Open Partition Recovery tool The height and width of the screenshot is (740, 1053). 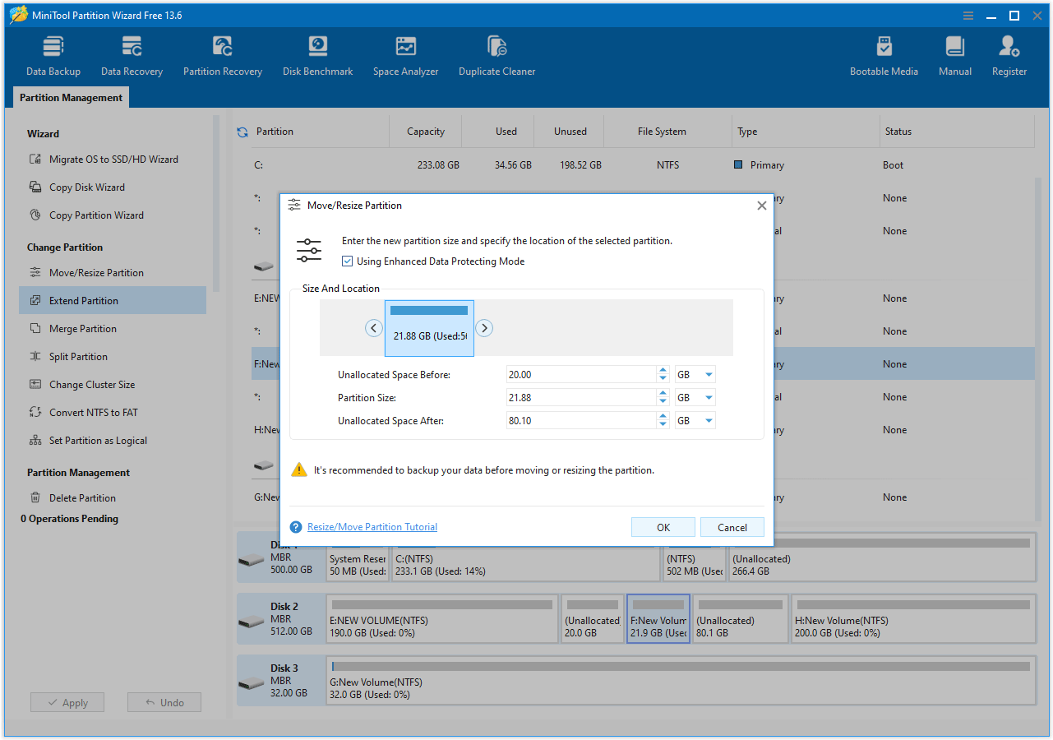pyautogui.click(x=223, y=56)
